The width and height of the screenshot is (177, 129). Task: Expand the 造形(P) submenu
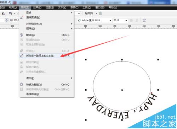46,78
